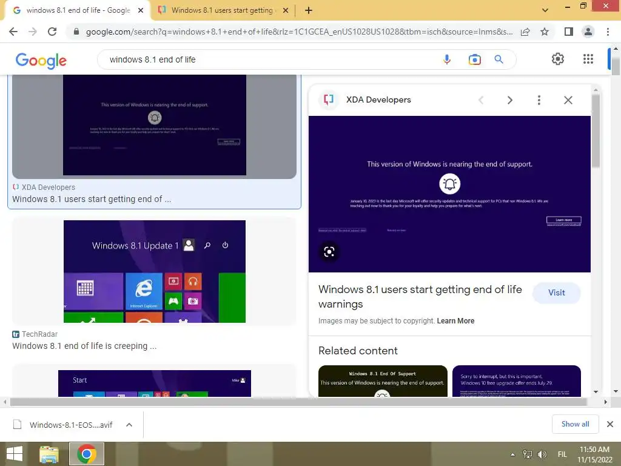This screenshot has height=466, width=621.
Task: Open the Windows Start button
Action: [15, 454]
